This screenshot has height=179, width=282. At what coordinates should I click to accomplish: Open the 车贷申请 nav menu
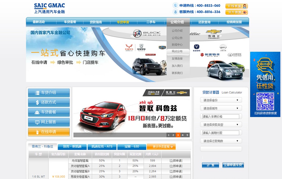click(x=123, y=22)
